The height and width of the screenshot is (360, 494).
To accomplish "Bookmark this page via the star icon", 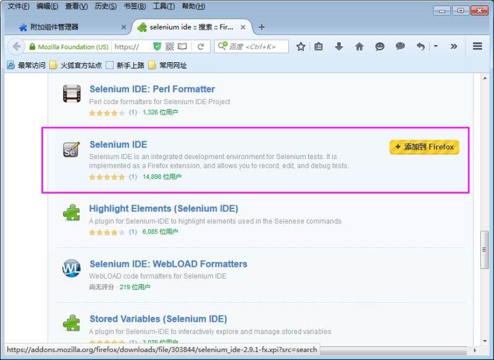I will point(301,47).
